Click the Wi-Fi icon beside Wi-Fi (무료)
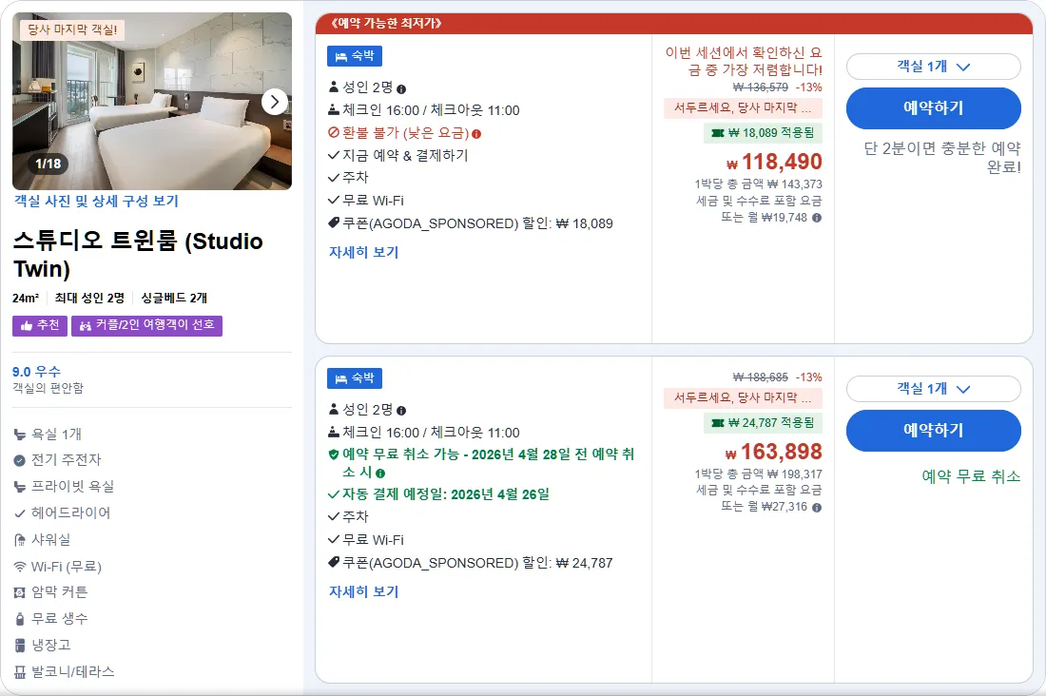This screenshot has width=1046, height=696. (20, 567)
